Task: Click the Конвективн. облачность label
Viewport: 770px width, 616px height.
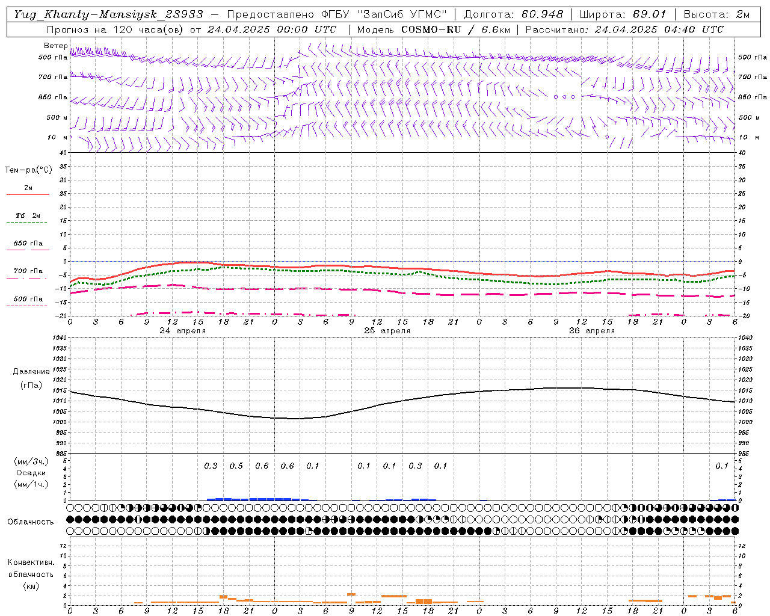Action: coord(31,568)
